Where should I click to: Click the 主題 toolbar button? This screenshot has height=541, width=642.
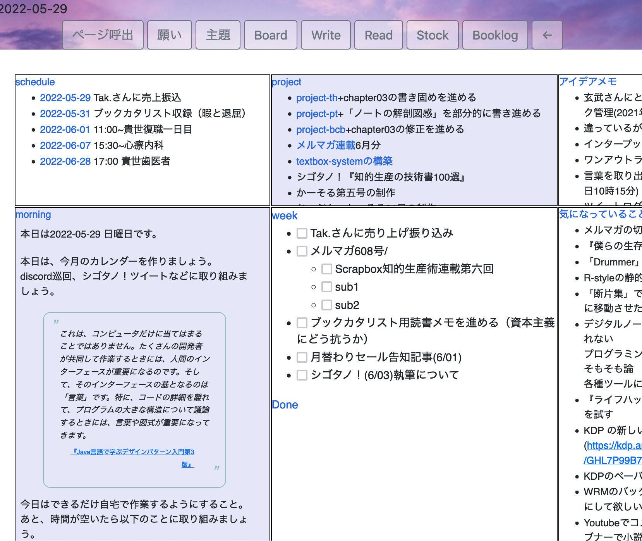[x=218, y=35]
